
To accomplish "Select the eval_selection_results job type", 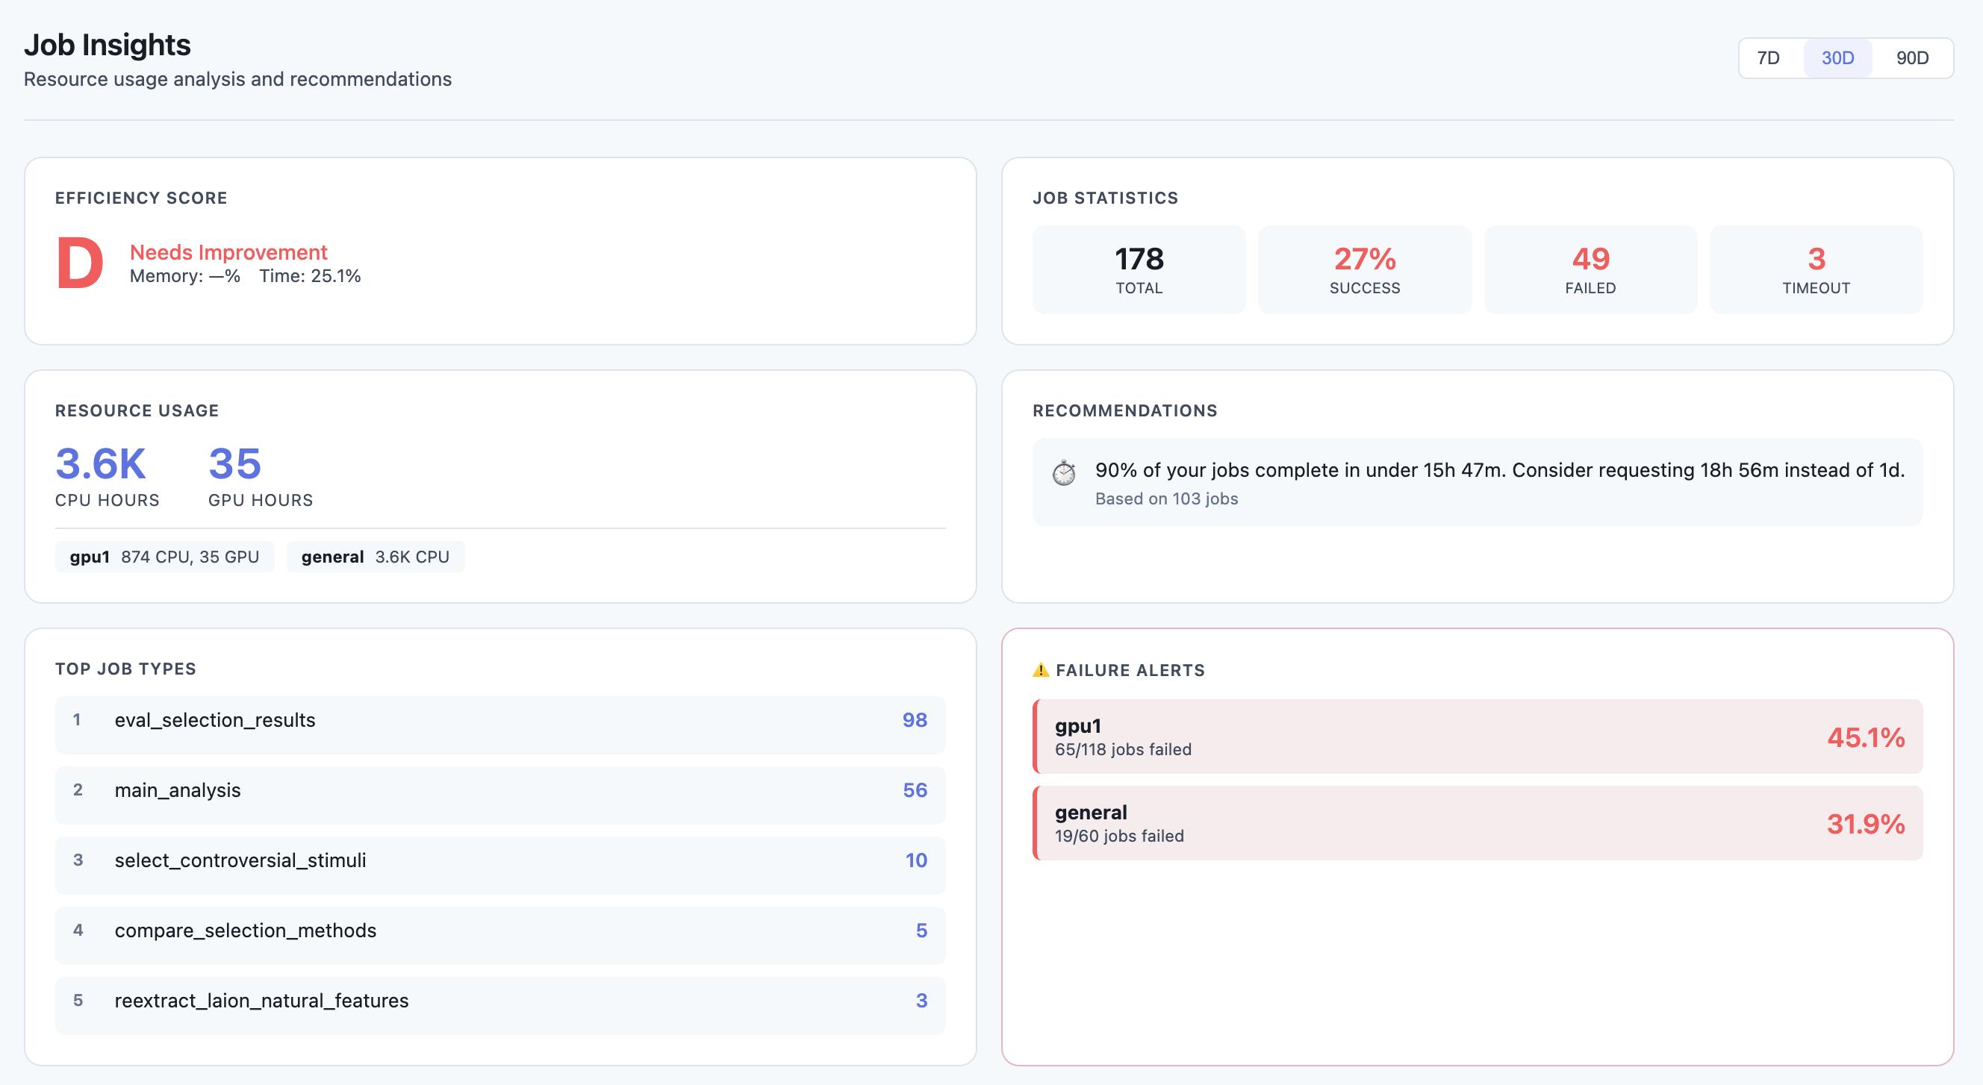I will (499, 720).
